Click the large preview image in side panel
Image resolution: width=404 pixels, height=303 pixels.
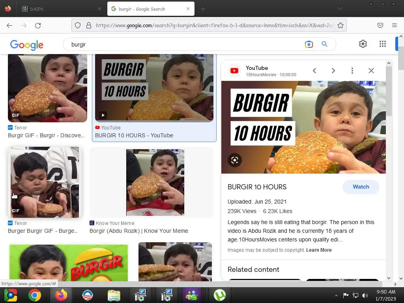coord(303,127)
